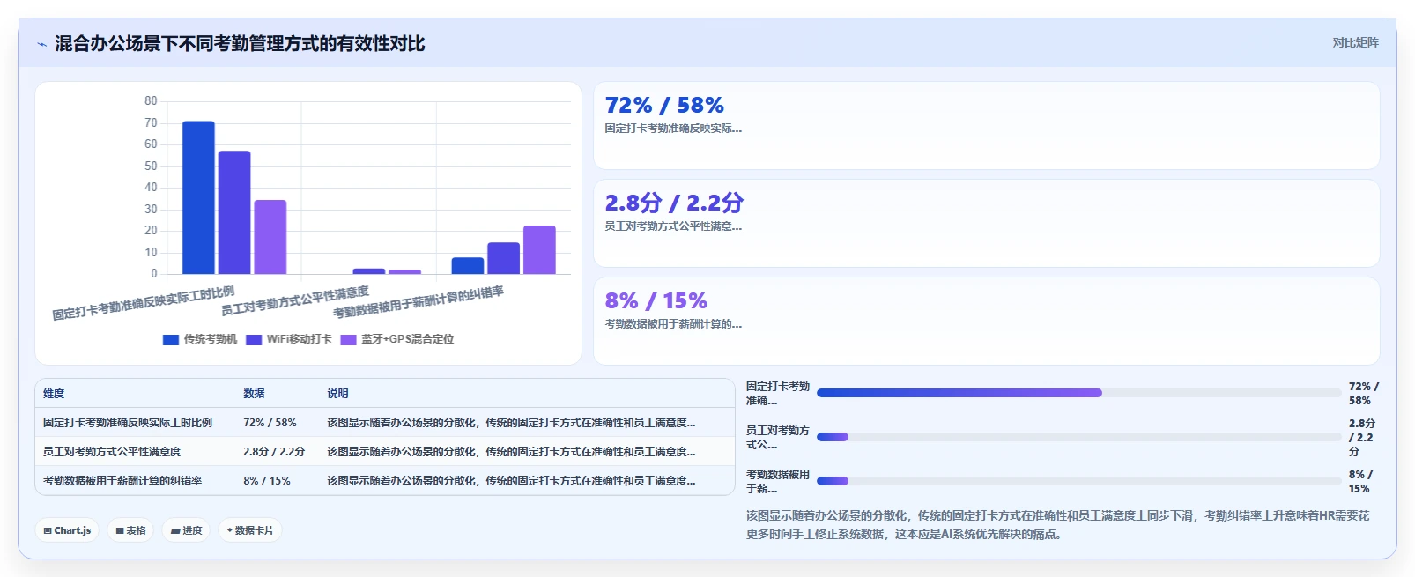
Task: Click the 固定打卡考勤 progress bar
Action: pyautogui.click(x=1078, y=393)
